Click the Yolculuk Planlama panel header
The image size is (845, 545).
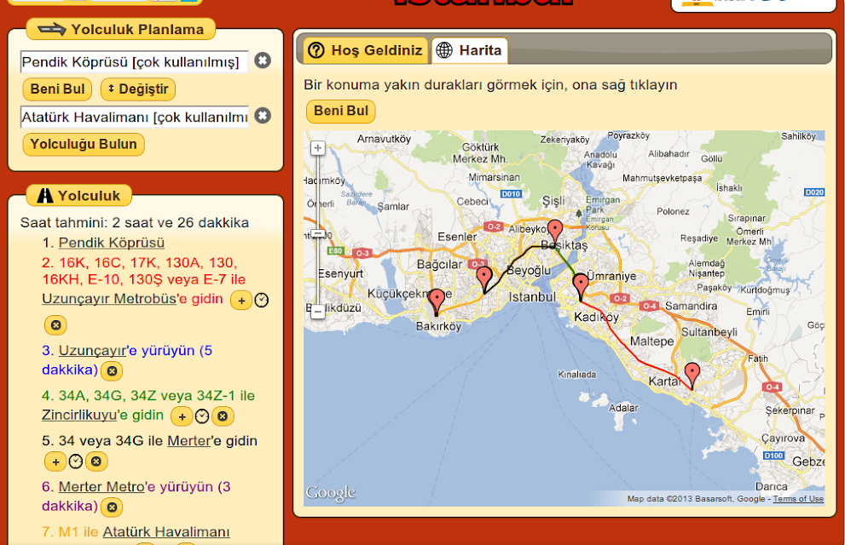tap(121, 29)
